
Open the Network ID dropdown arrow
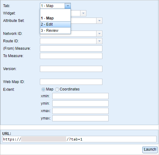coord(99,34)
